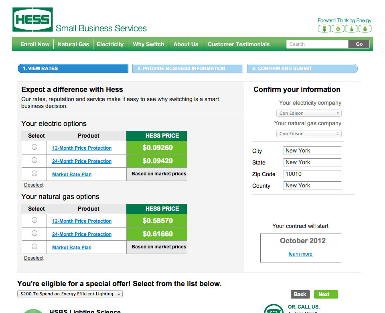
Task: Go to step 1 View Rates
Action: tap(73, 69)
